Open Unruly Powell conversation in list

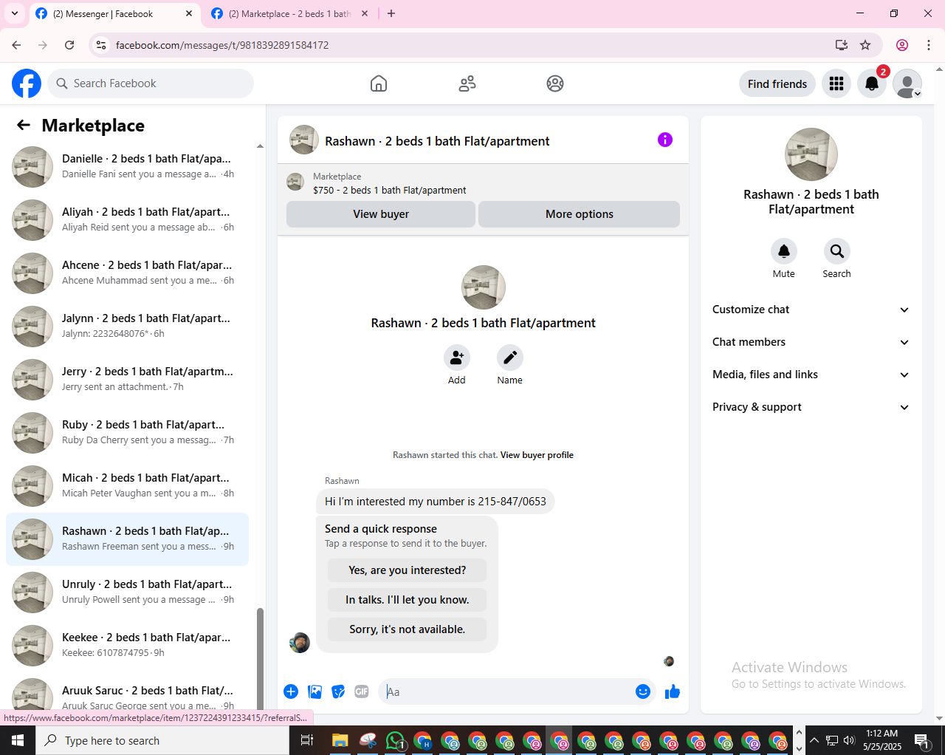click(127, 592)
